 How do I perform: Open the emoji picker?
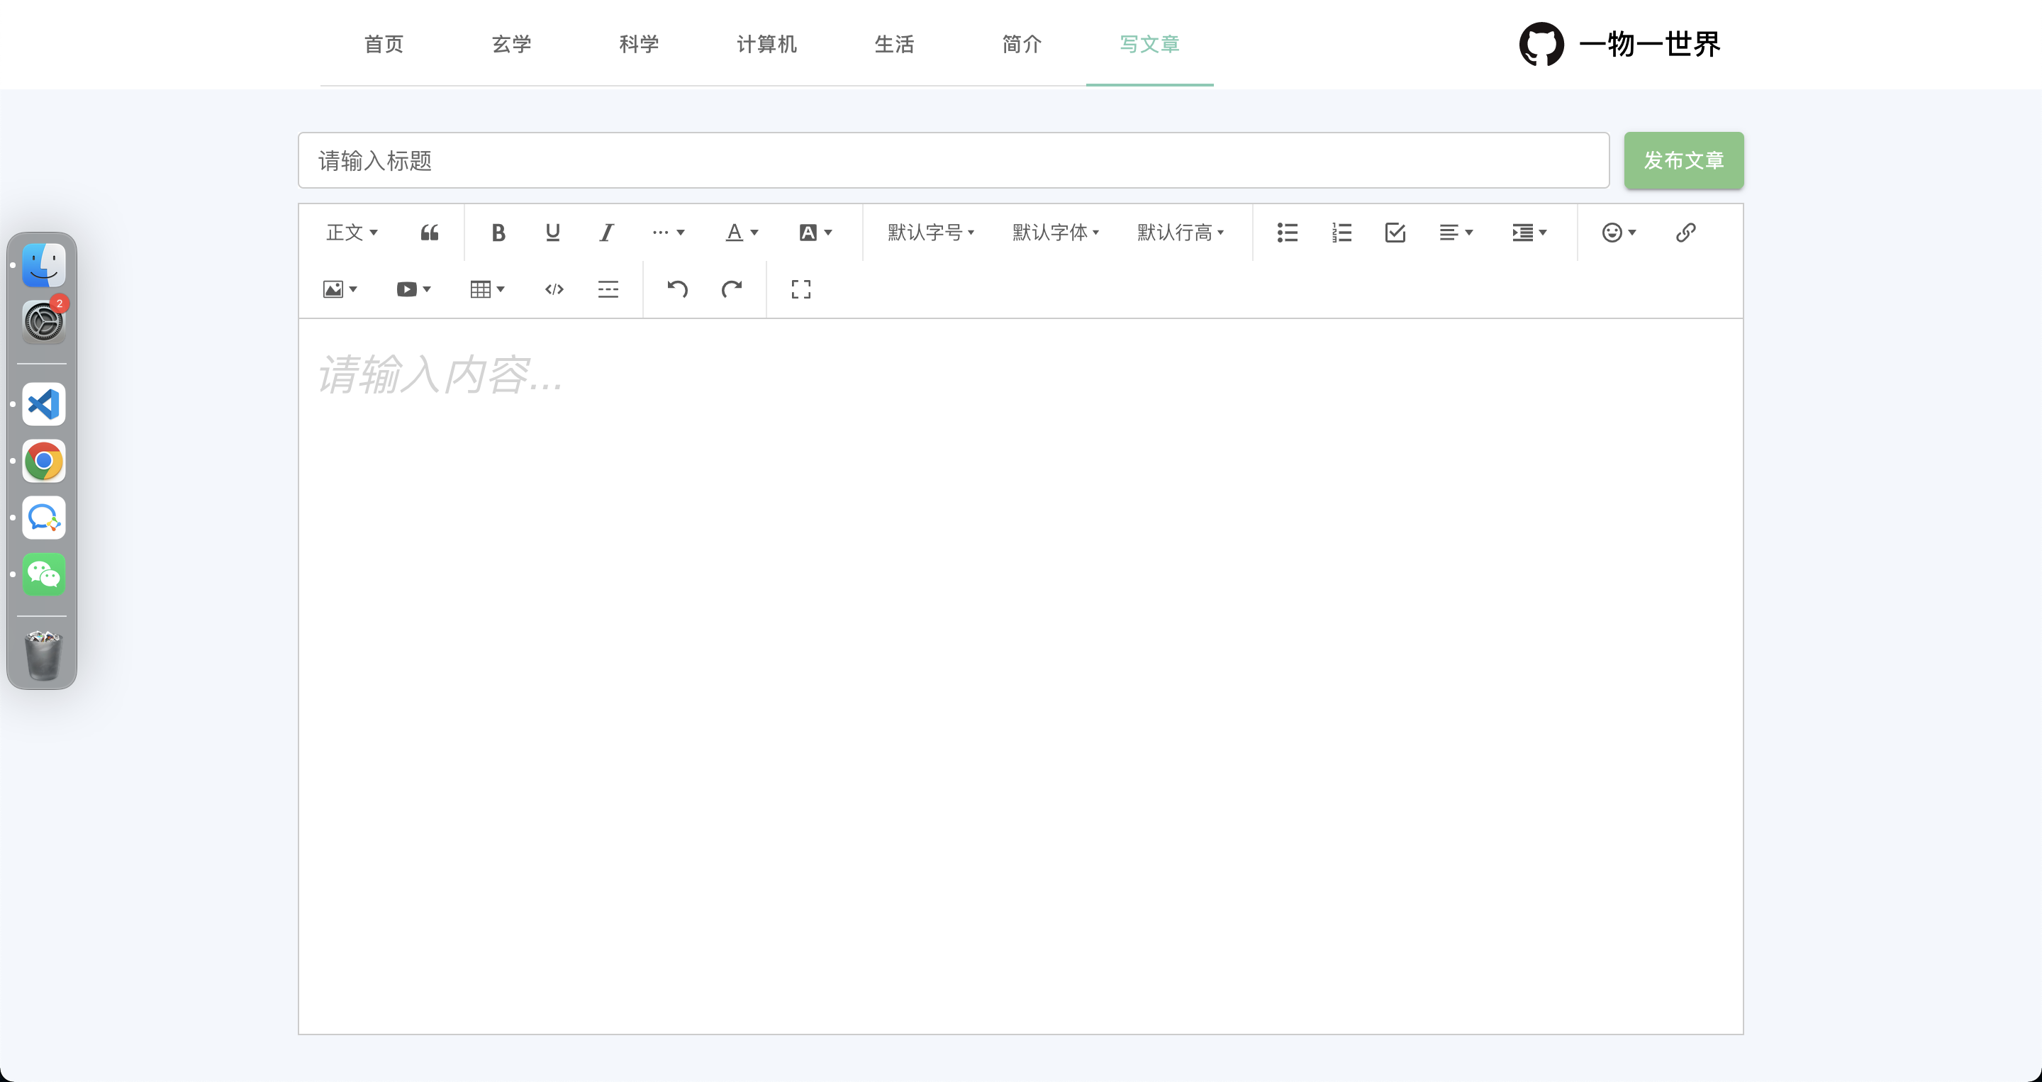tap(1619, 233)
